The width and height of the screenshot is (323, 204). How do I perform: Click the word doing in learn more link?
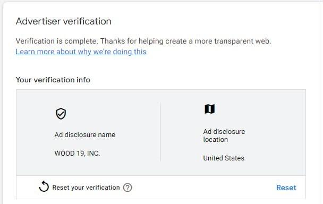click(122, 52)
